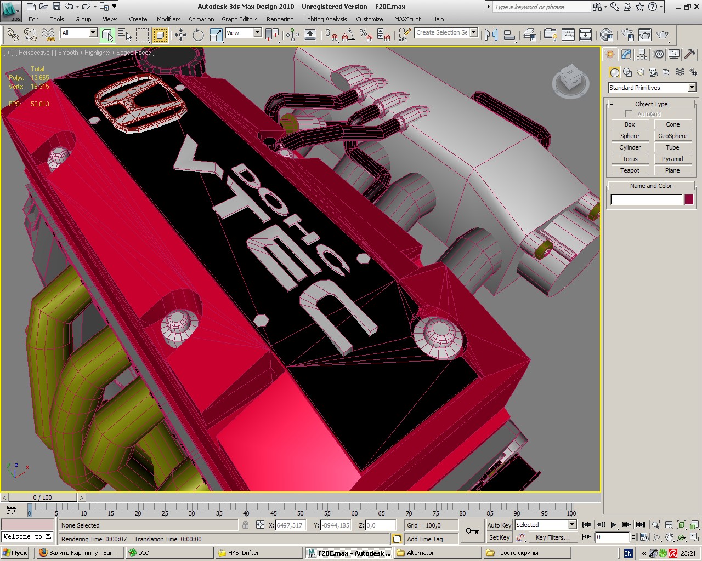Image resolution: width=702 pixels, height=561 pixels.
Task: Select the Cameras create category
Action: 654,72
